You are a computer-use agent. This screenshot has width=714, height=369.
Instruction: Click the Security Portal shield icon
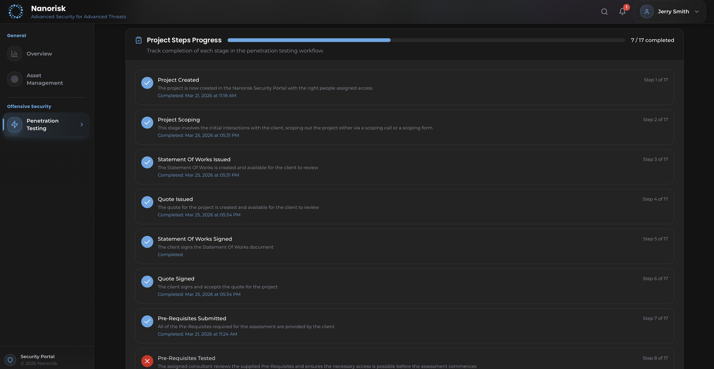pyautogui.click(x=10, y=360)
